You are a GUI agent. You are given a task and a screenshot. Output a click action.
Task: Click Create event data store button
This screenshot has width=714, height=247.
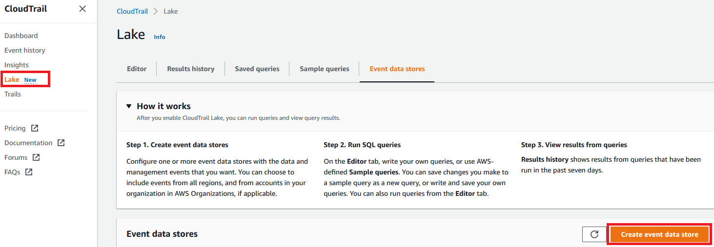click(x=659, y=234)
